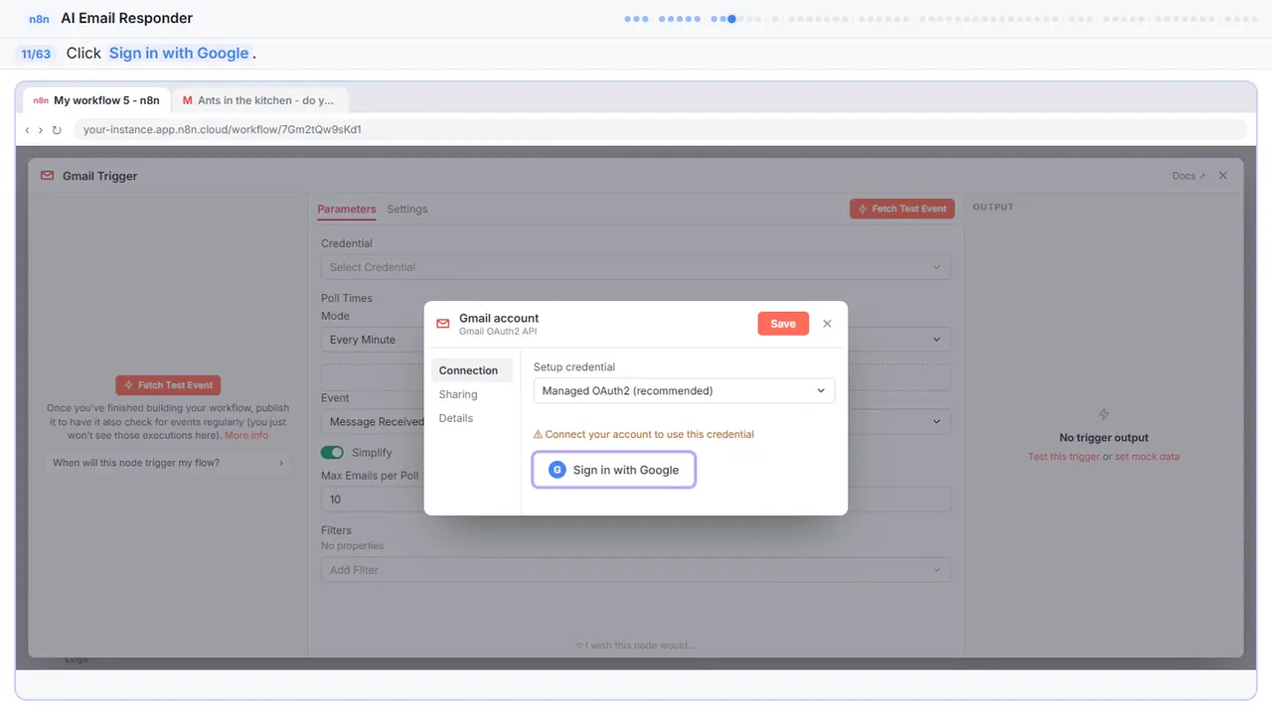Click the Gmail envelope icon in credential dialog
Image resolution: width=1272 pixels, height=715 pixels.
443,324
